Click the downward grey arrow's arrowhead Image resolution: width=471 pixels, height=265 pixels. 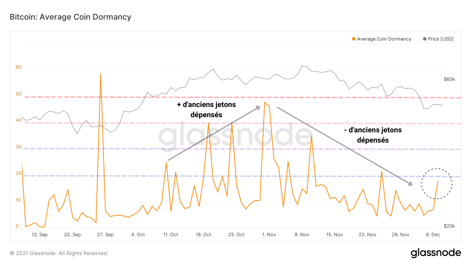[x=410, y=184]
